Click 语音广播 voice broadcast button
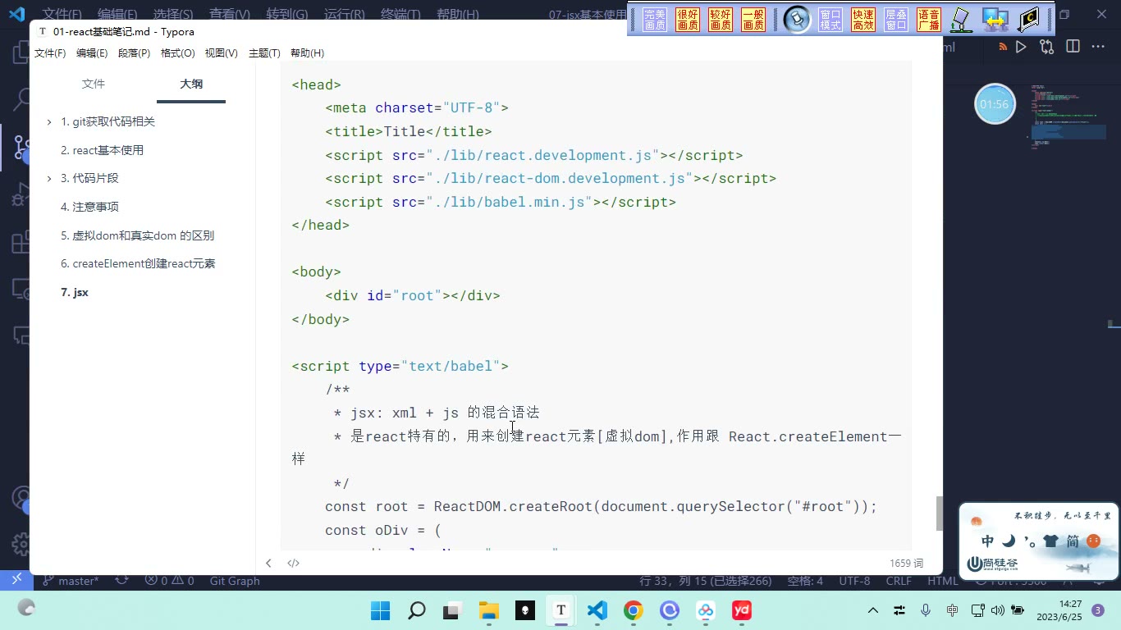Screen dimensions: 1121x630 pyautogui.click(x=929, y=20)
